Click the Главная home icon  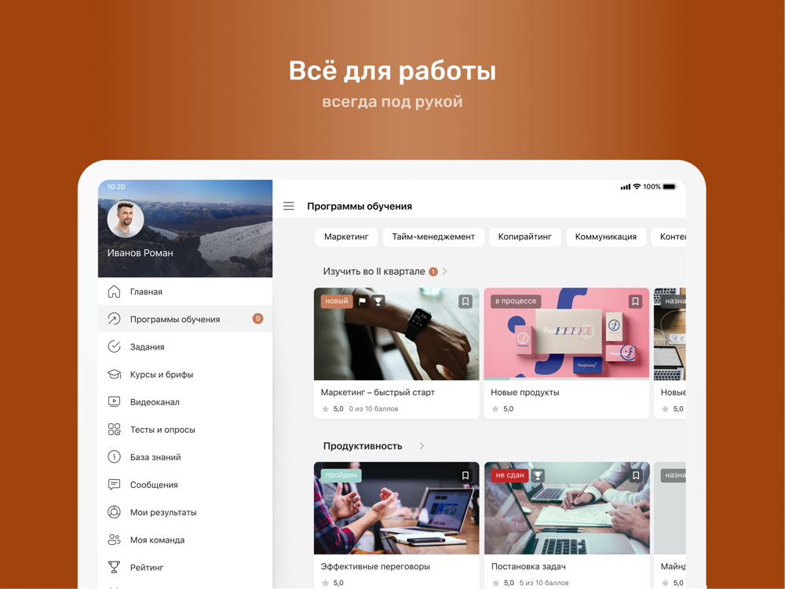click(114, 291)
